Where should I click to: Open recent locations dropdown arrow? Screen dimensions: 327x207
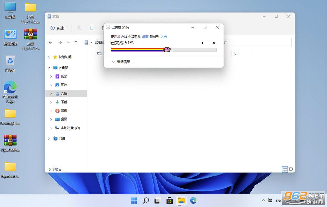pyautogui.click(x=68, y=42)
